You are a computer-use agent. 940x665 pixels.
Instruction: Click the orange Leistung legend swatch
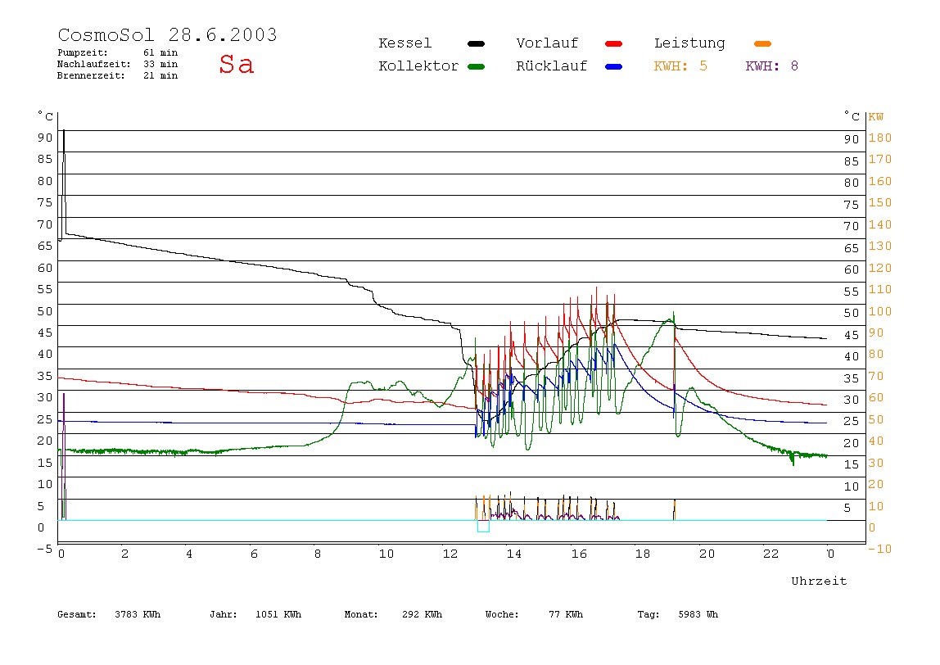coord(762,43)
